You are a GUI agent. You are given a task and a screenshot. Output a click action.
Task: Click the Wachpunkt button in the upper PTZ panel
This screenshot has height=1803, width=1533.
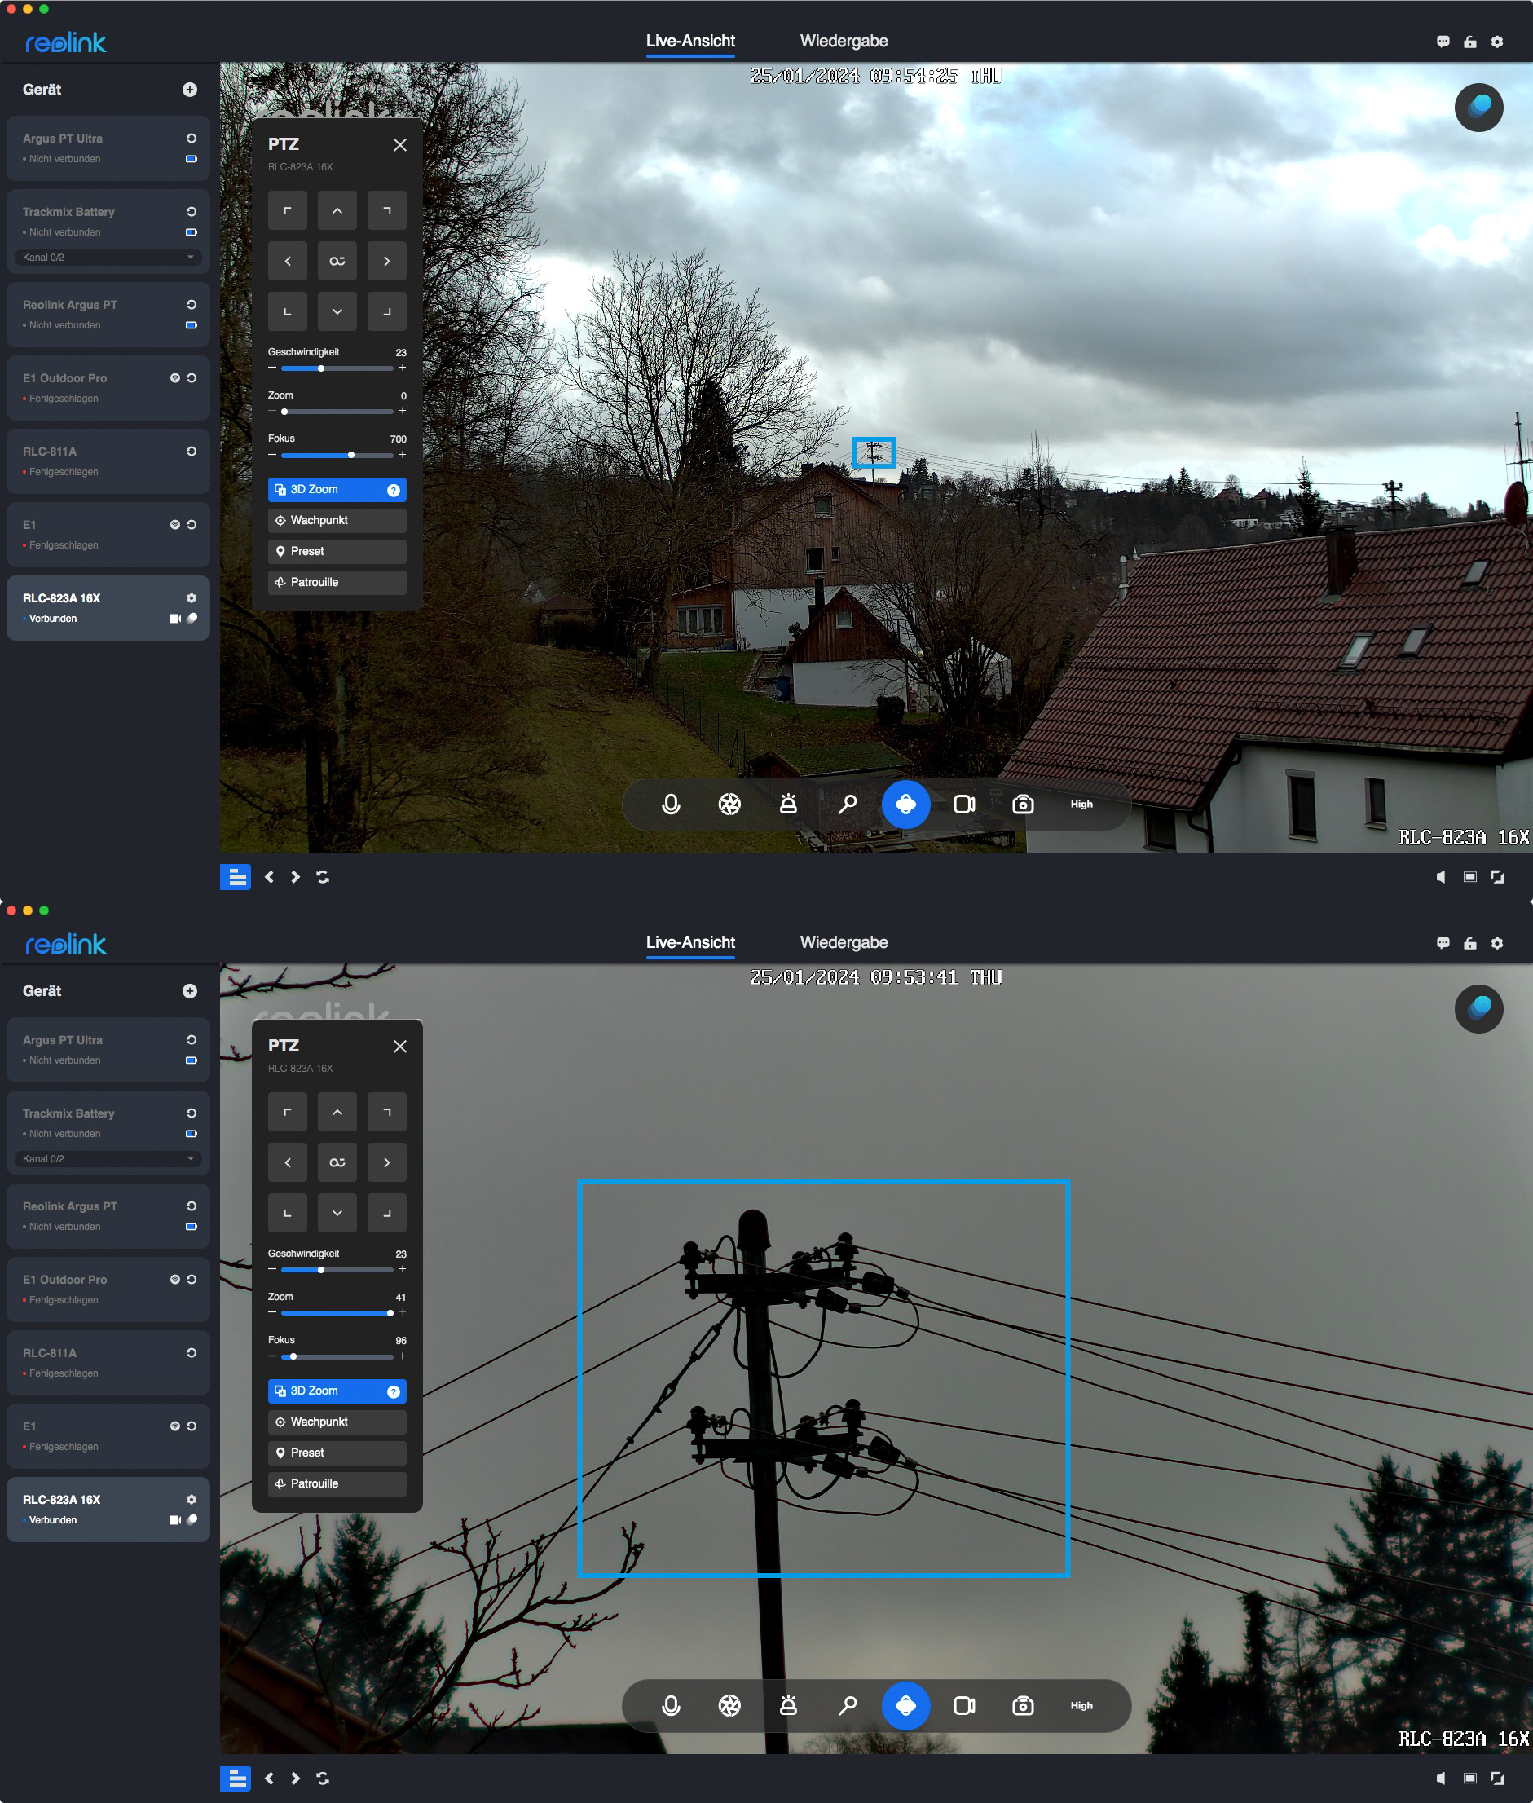click(337, 521)
